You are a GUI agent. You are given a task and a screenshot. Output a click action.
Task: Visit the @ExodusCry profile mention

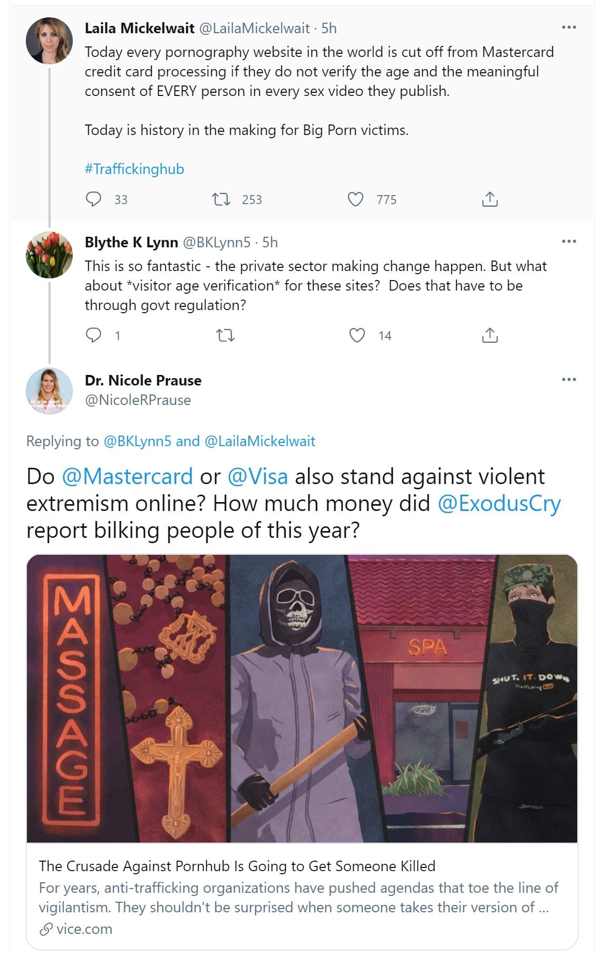pos(499,504)
